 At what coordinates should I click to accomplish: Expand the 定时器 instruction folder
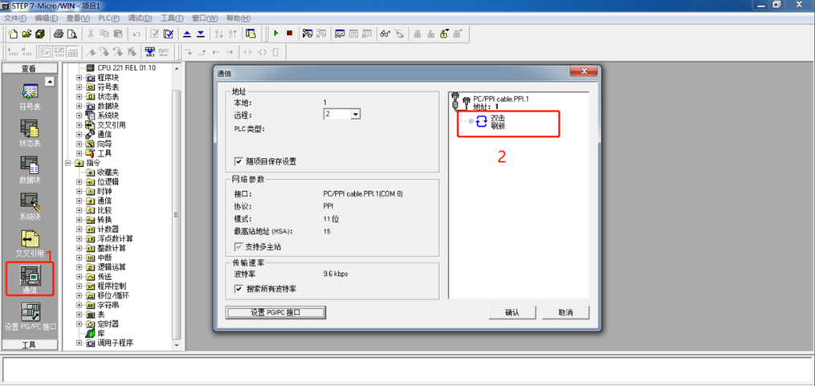click(79, 323)
